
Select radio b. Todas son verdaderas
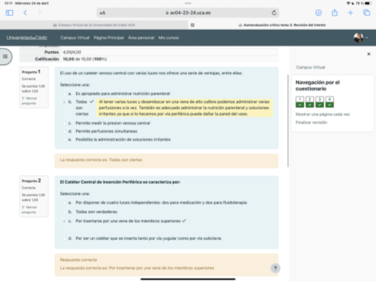64,212
